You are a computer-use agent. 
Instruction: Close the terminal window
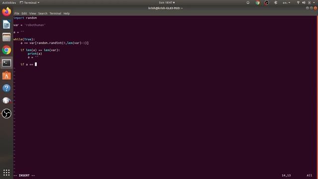pos(316,8)
